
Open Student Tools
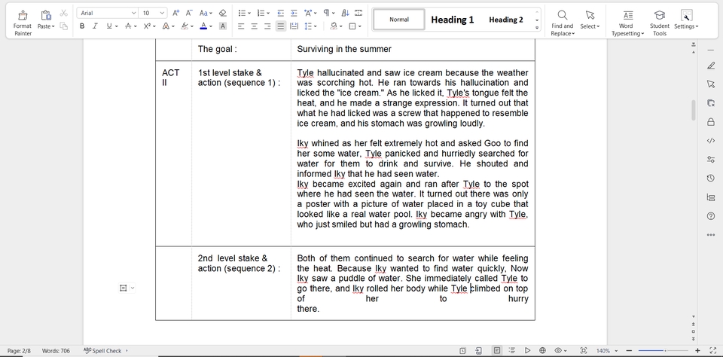click(x=660, y=23)
